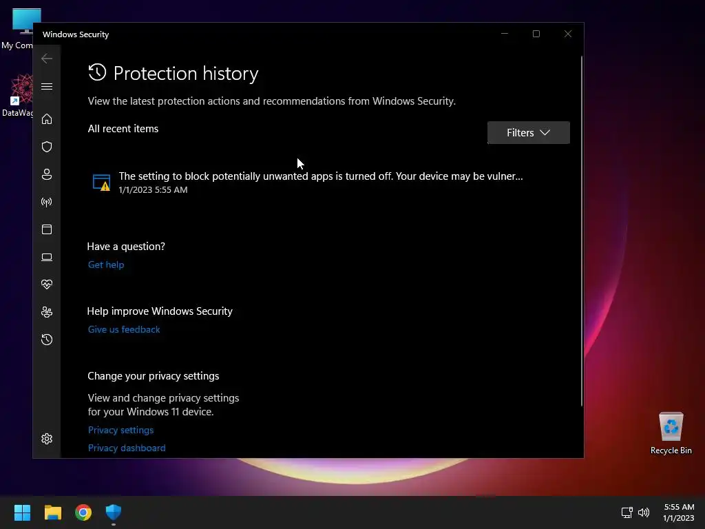Launch Google Chrome from the taskbar
705x529 pixels.
[83, 512]
